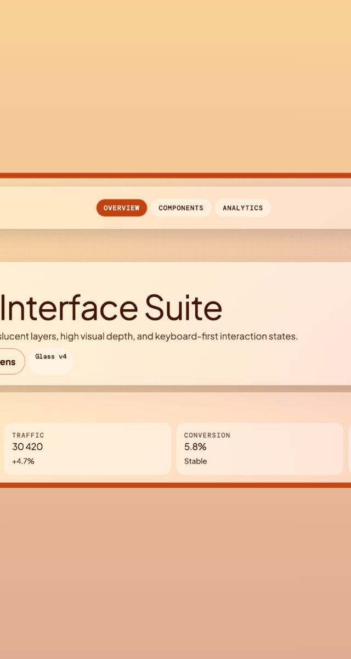Viewport: 351px width, 659px height.
Task: Click the keyboard-first interaction description text
Action: pos(149,336)
